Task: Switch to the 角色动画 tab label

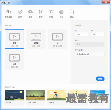Action: point(8,17)
